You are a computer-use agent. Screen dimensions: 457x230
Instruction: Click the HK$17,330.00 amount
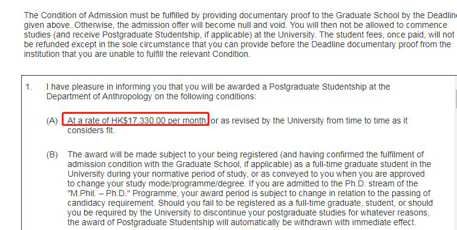click(x=139, y=120)
